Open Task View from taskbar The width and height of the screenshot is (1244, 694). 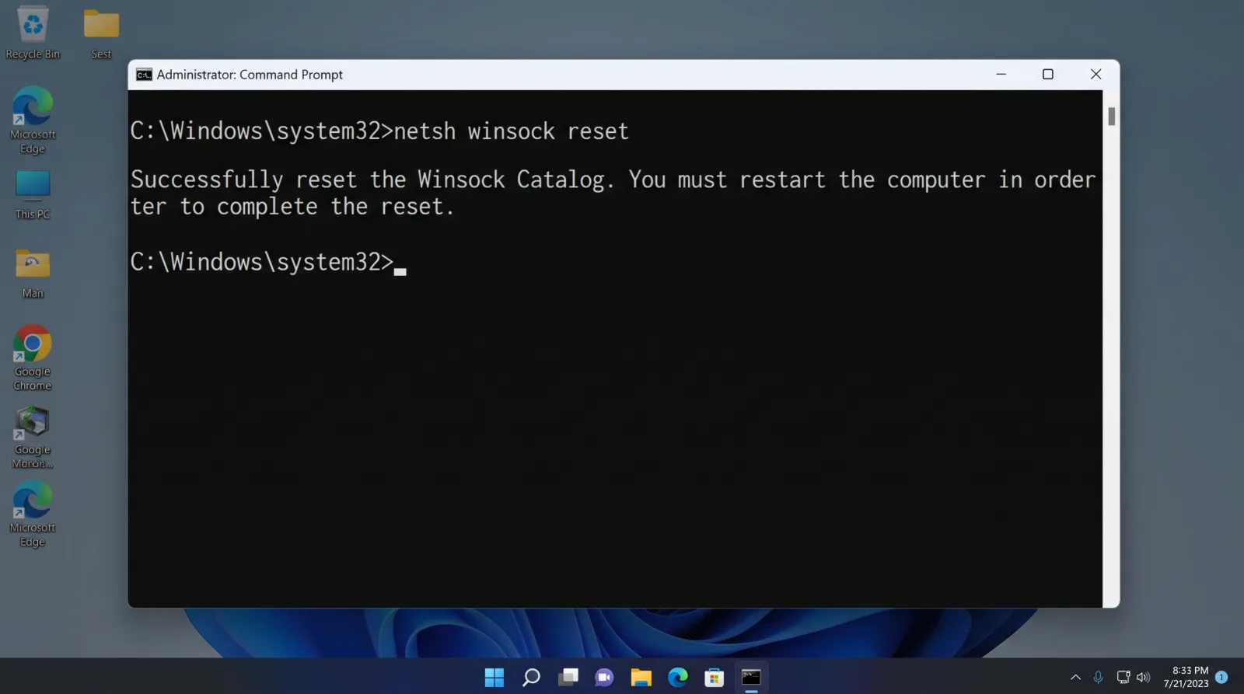click(568, 678)
